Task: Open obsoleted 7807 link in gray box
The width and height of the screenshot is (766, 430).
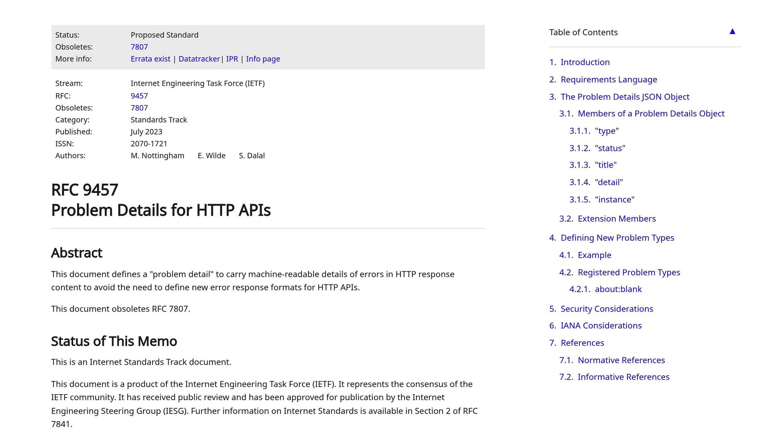Action: tap(139, 47)
